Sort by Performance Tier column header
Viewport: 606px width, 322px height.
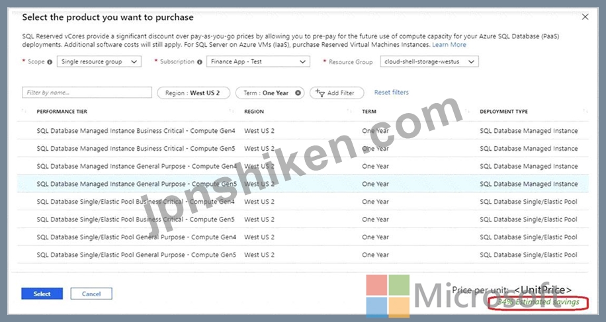pos(62,112)
